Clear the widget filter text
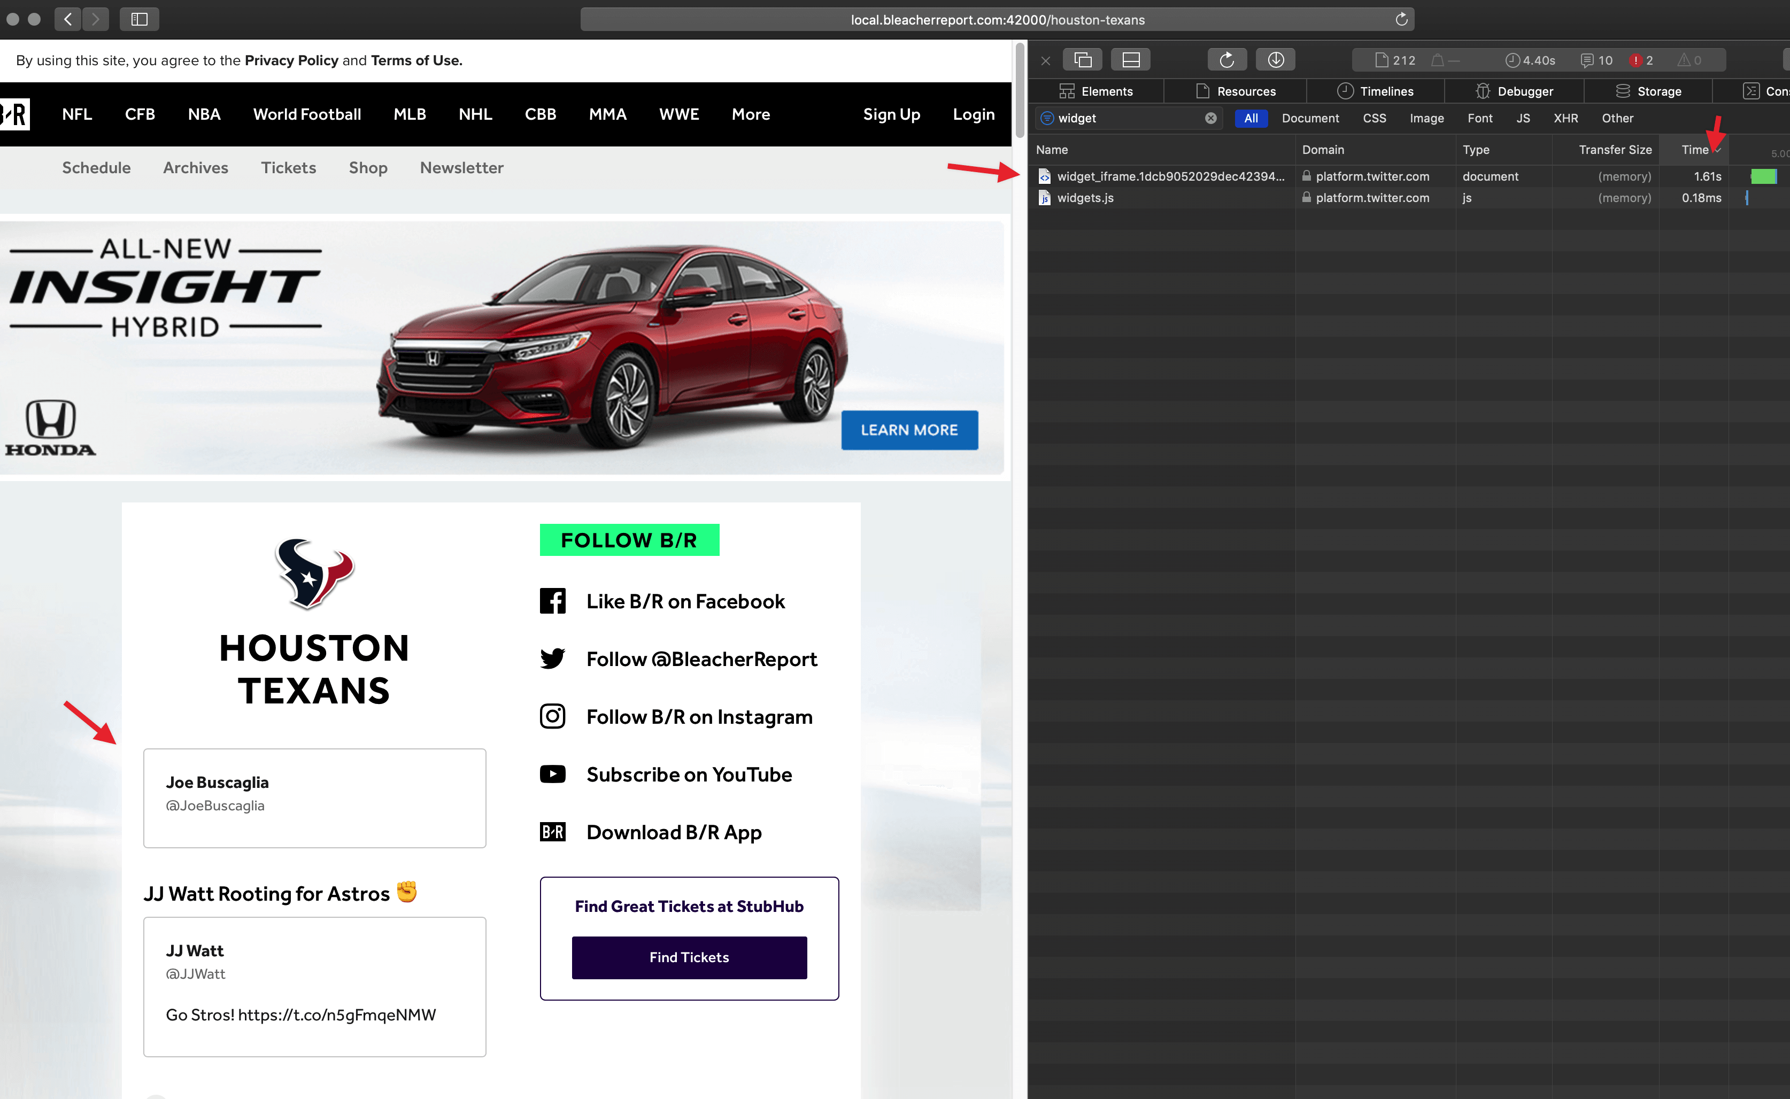Image resolution: width=1790 pixels, height=1099 pixels. coord(1210,118)
